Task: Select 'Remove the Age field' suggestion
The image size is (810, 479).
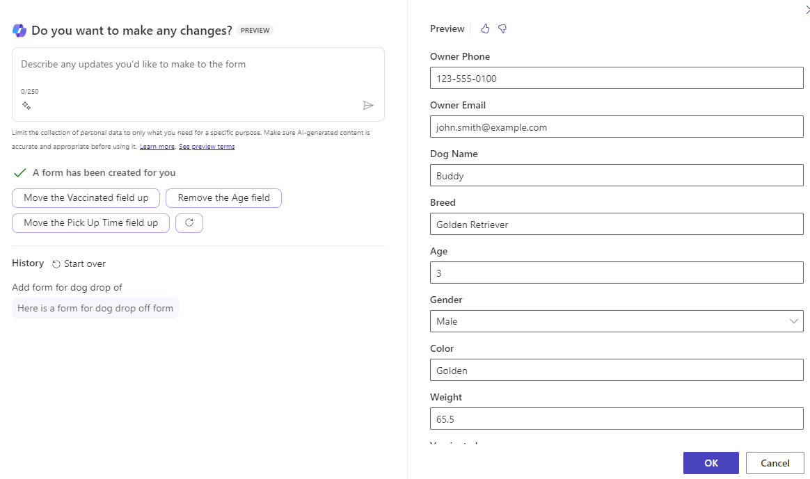Action: pos(223,198)
